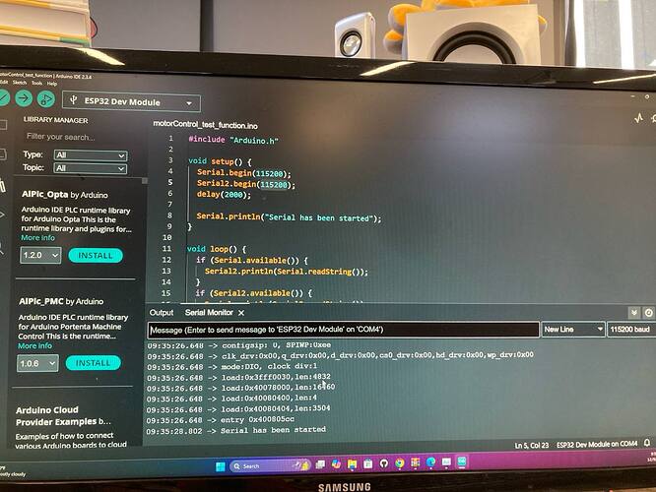
Task: Open More info for AlPlc_PMC
Action: click(34, 345)
